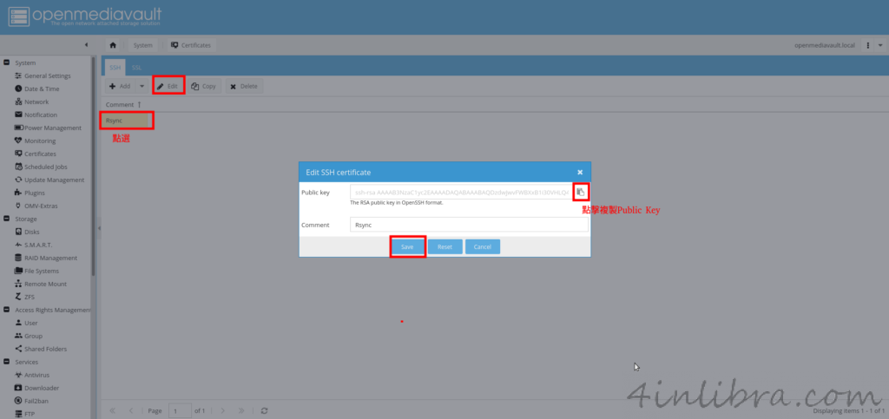Save the SSH certificate changes
The image size is (889, 419).
[x=407, y=246]
